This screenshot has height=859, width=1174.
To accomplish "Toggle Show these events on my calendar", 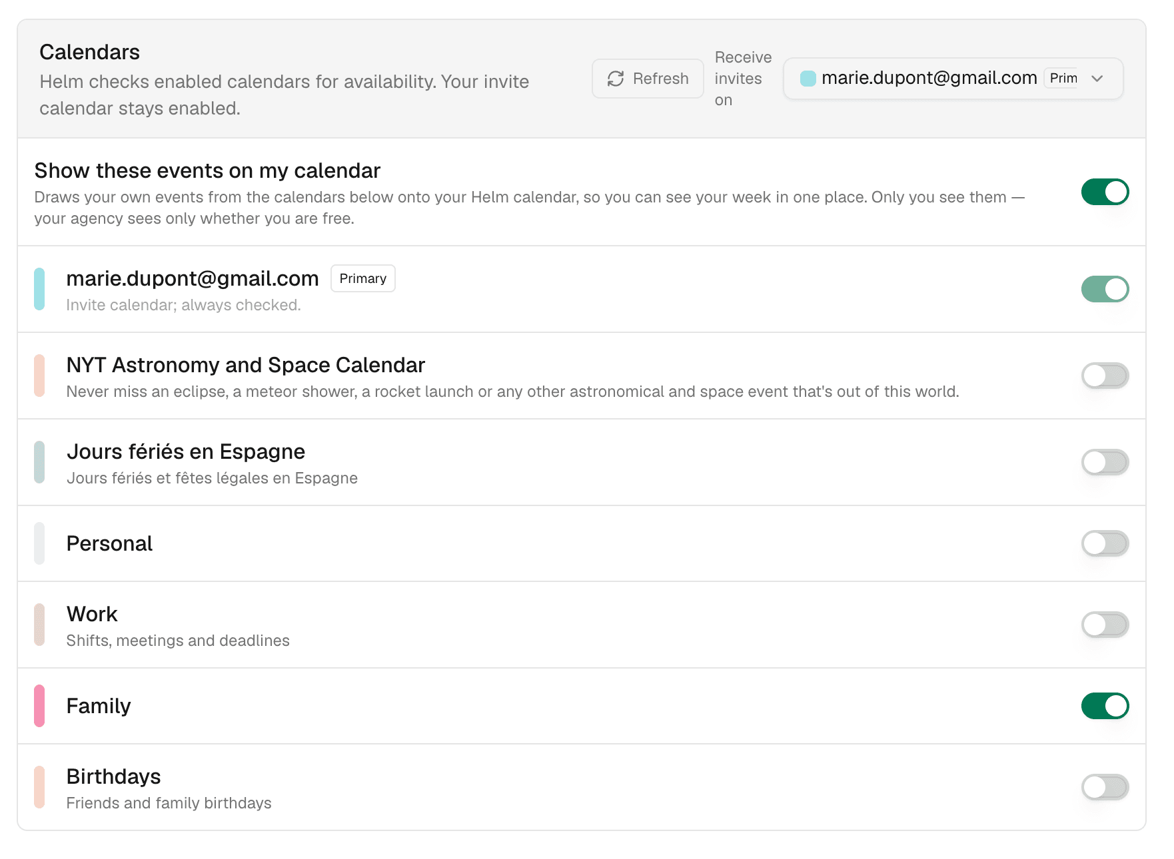I will (x=1105, y=192).
